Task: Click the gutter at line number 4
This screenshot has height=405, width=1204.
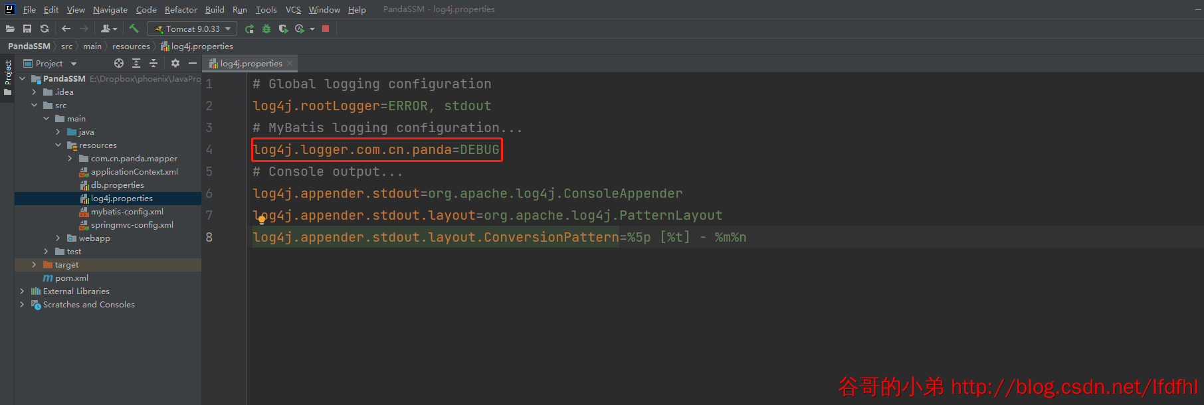Action: point(209,149)
